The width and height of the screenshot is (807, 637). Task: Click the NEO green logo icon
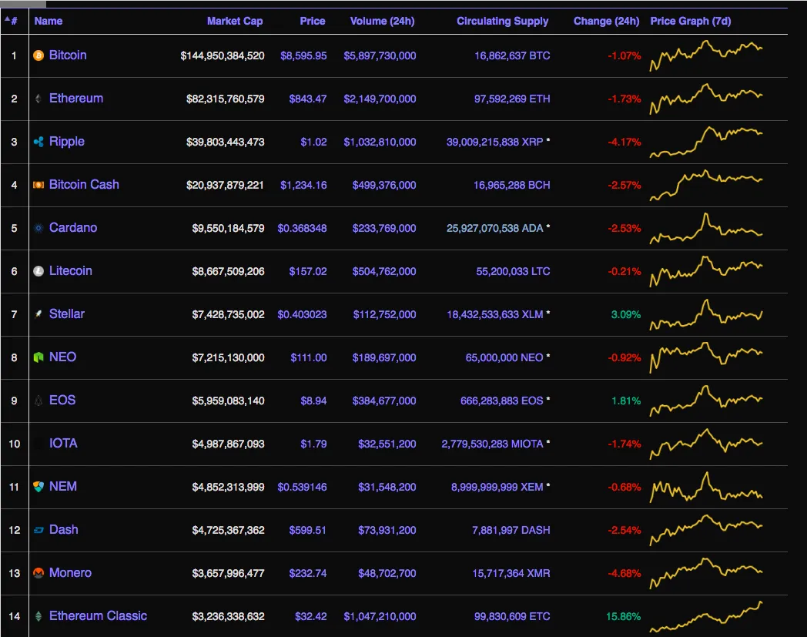pyautogui.click(x=39, y=357)
